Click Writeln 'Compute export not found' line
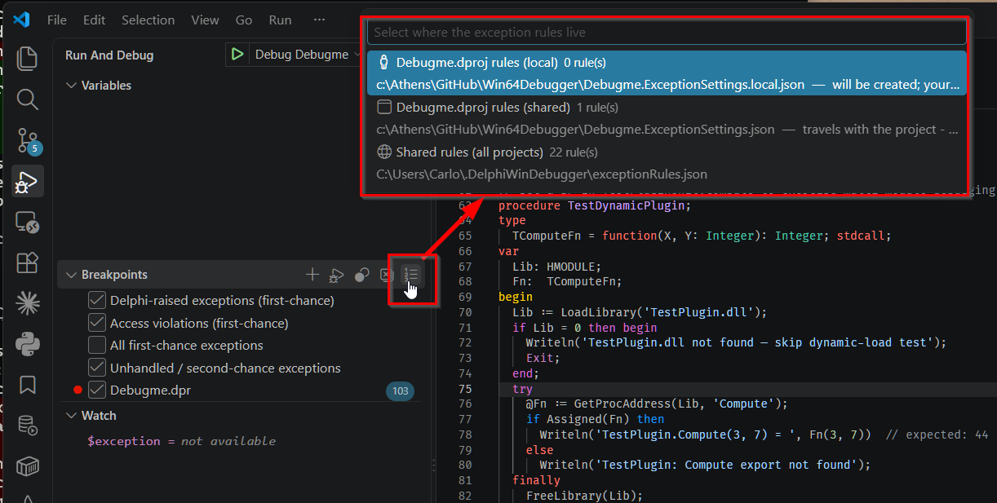 point(705,465)
